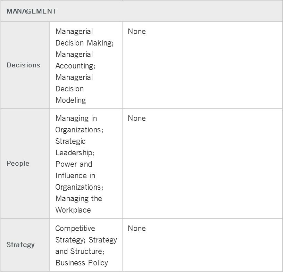Click the Business Policy course text
The width and height of the screenshot is (283, 272).
82,263
